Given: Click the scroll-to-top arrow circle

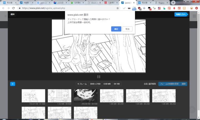Looking at the screenshot, I should point(192,109).
